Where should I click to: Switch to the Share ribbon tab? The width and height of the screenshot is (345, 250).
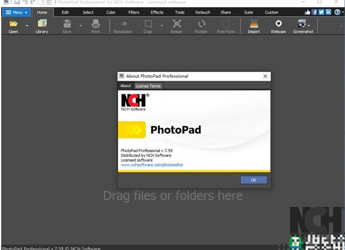click(x=226, y=13)
